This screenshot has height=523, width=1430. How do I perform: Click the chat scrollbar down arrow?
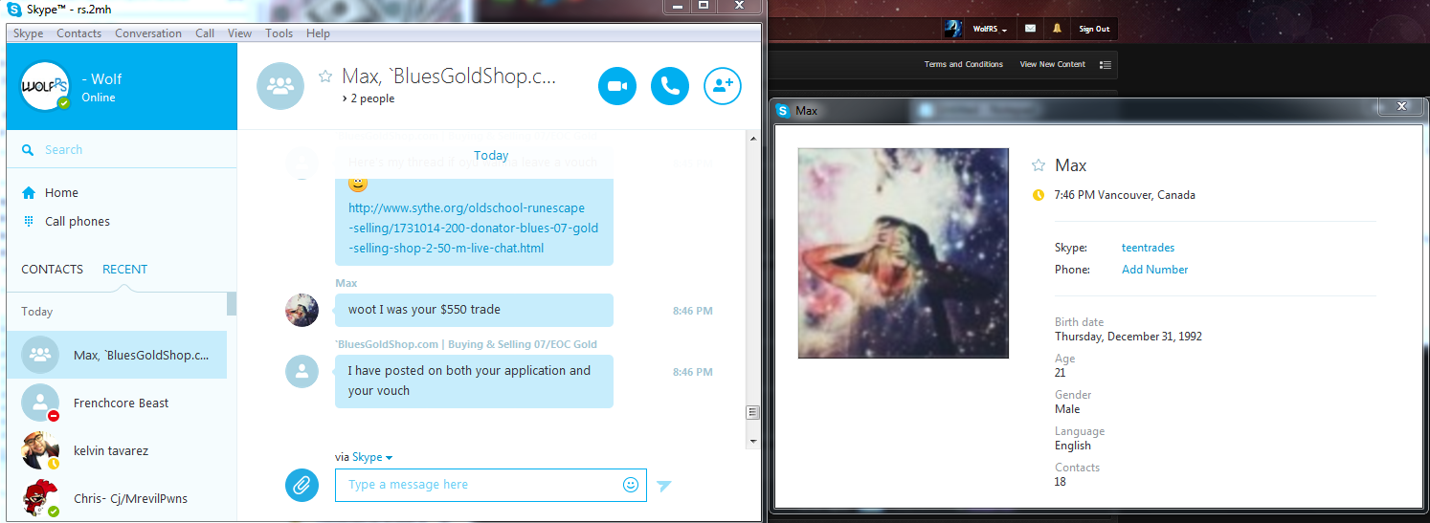(753, 441)
